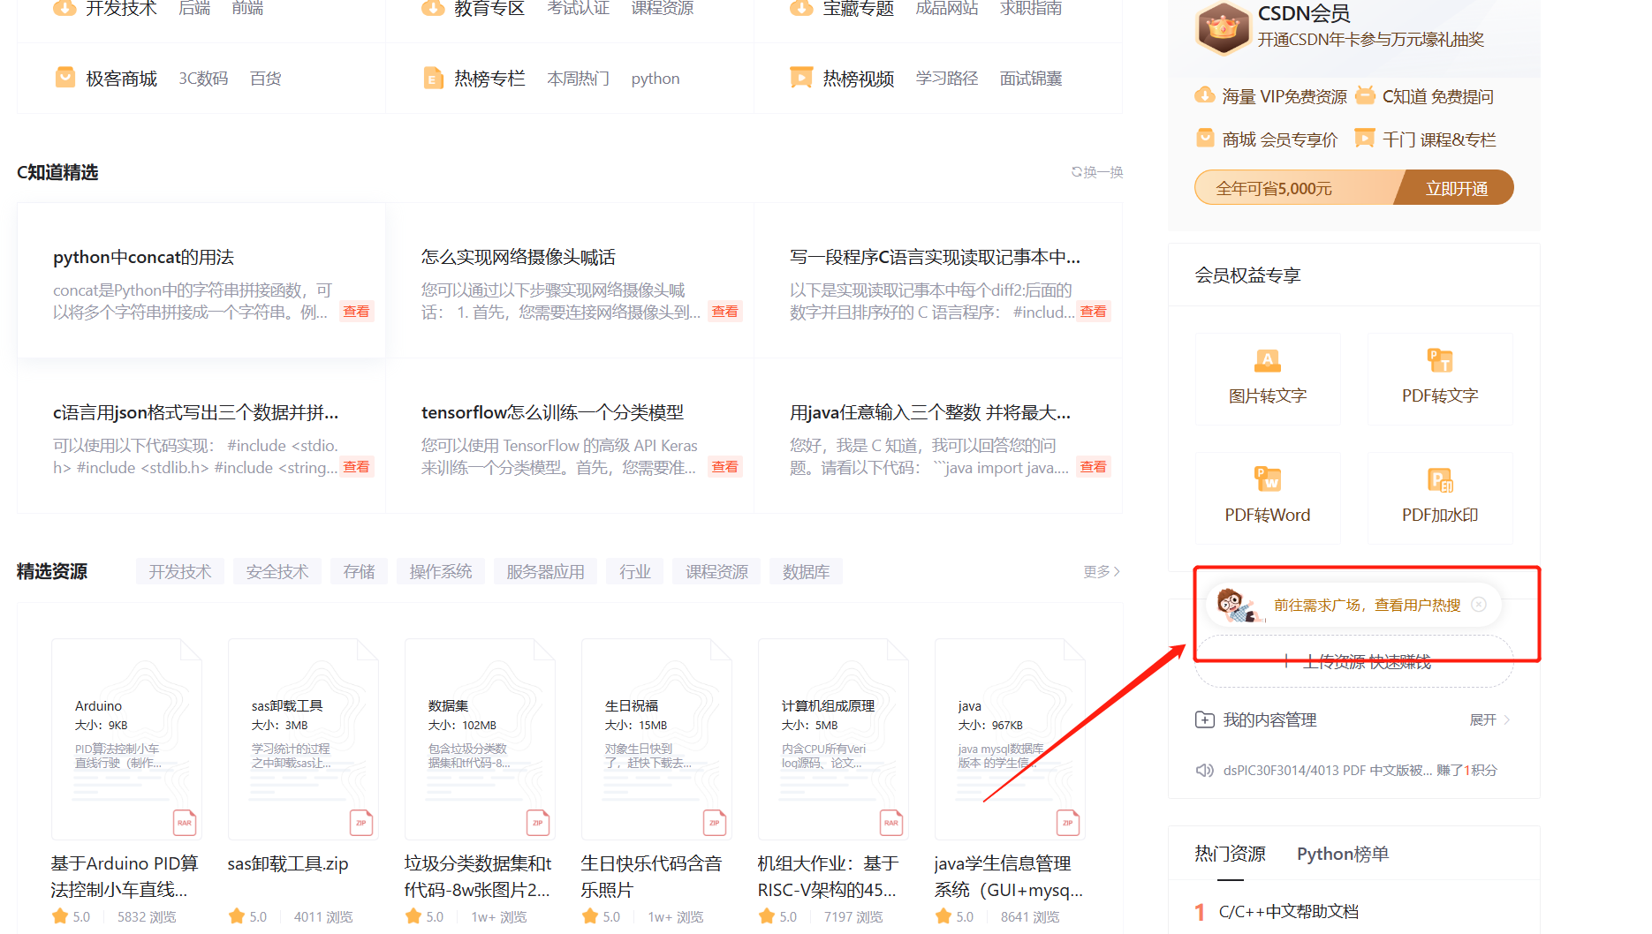
Task: Open 机组大作业 RISC-V架构 resource title
Action: click(x=828, y=876)
